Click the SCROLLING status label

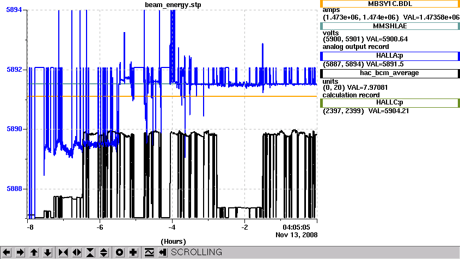(197, 252)
